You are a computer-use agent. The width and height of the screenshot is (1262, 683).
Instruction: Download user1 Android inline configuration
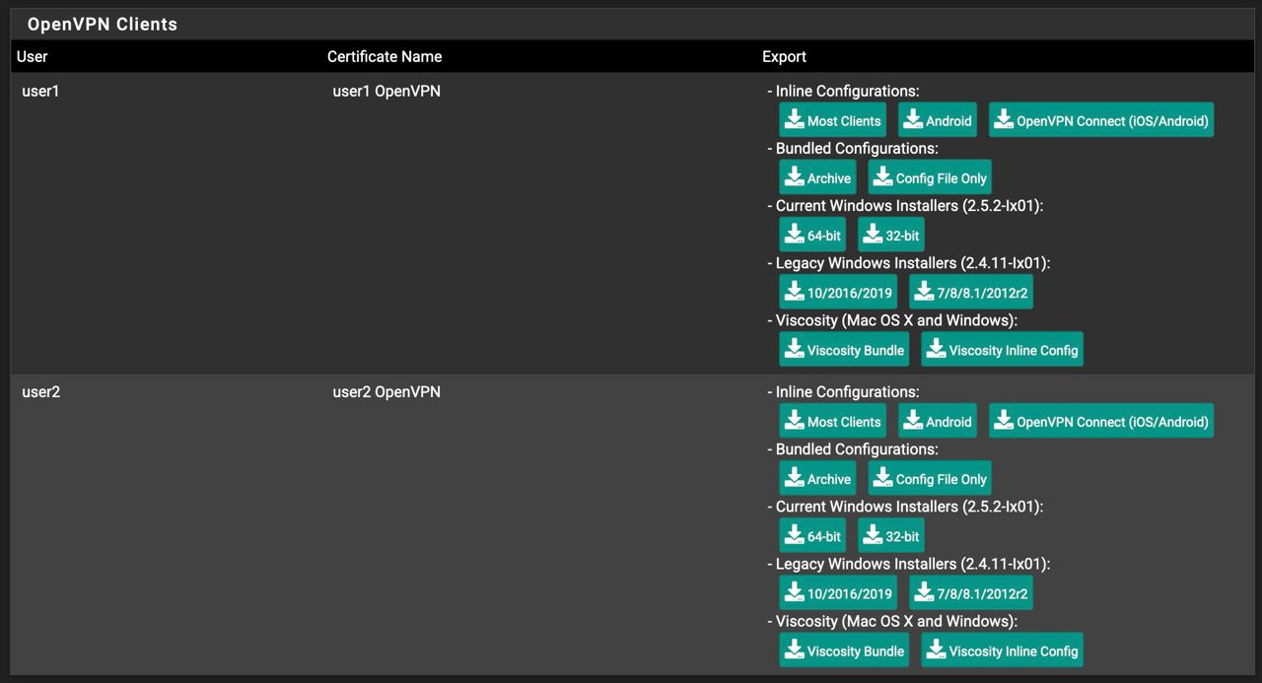click(938, 120)
